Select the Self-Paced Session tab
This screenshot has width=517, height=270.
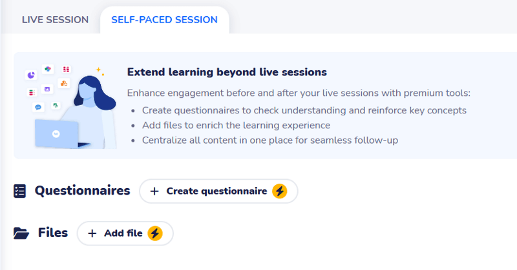pyautogui.click(x=164, y=19)
